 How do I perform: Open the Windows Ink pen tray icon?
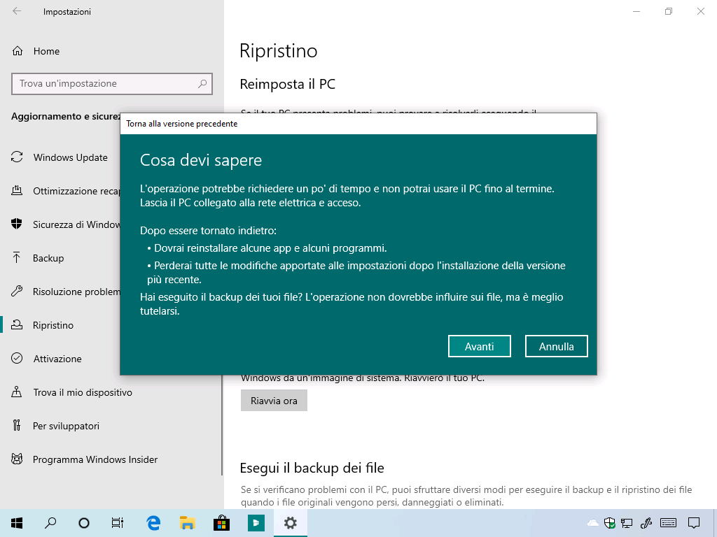[646, 523]
